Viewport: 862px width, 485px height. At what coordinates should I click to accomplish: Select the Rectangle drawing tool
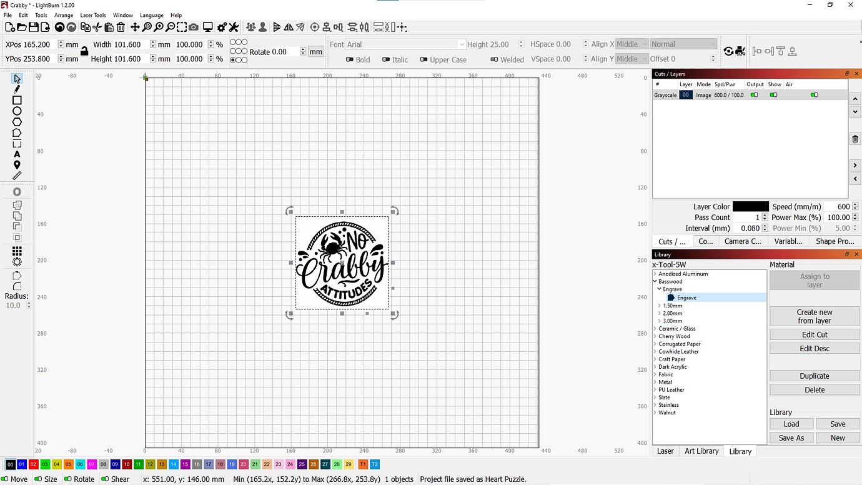click(x=17, y=100)
